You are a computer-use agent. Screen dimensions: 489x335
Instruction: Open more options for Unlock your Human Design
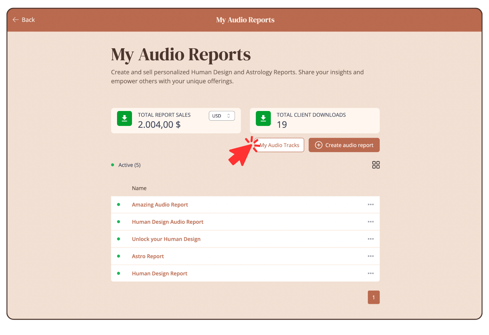(370, 239)
